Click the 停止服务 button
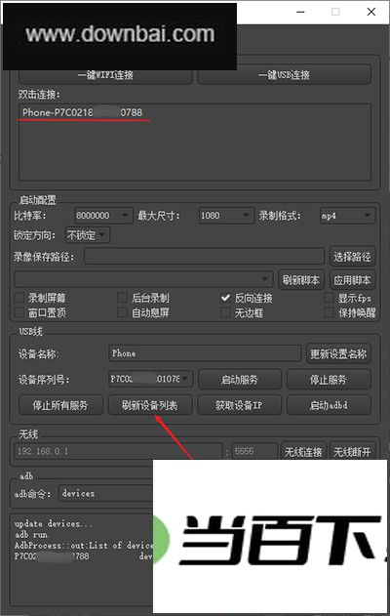The height and width of the screenshot is (616, 390). [329, 380]
